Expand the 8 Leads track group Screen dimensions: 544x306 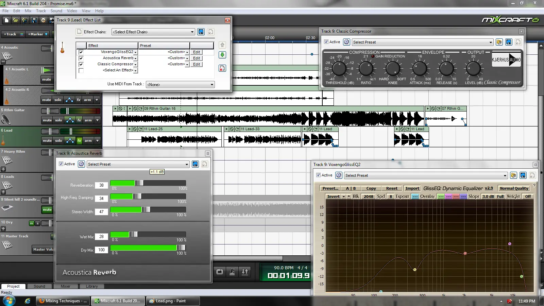pyautogui.click(x=3, y=192)
